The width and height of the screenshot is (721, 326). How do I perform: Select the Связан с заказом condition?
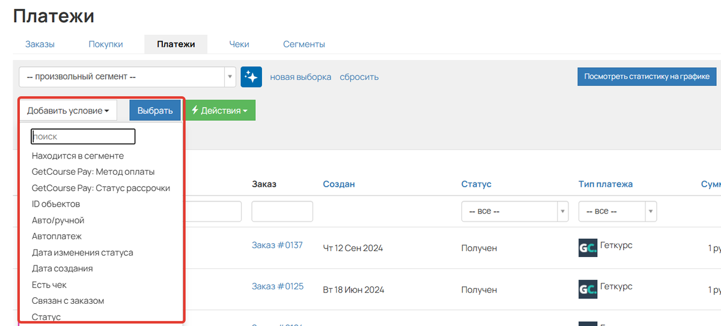click(68, 301)
